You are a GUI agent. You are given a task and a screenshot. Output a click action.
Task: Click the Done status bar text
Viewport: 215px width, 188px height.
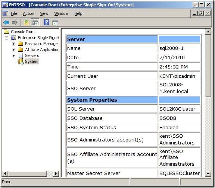(x=7, y=182)
